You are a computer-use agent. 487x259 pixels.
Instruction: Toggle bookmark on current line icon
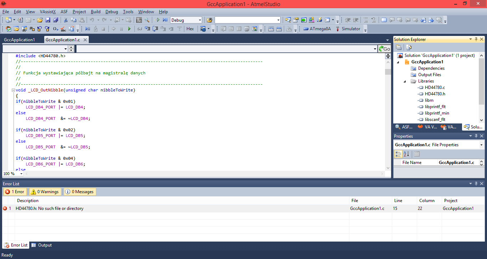point(384,20)
